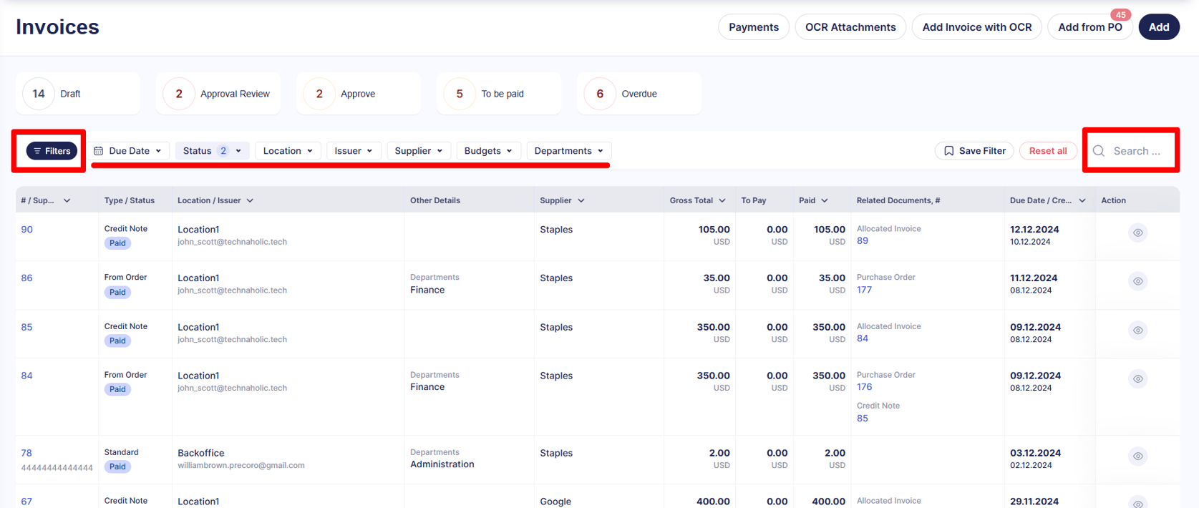This screenshot has width=1199, height=508.
Task: Click the search magnifier icon
Action: [x=1099, y=151]
